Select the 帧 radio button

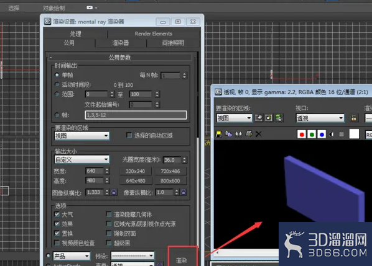[57, 115]
